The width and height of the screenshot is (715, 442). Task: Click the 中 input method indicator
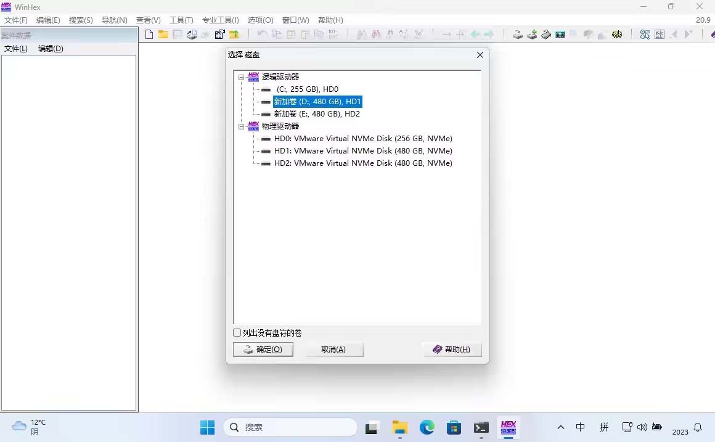click(x=580, y=427)
